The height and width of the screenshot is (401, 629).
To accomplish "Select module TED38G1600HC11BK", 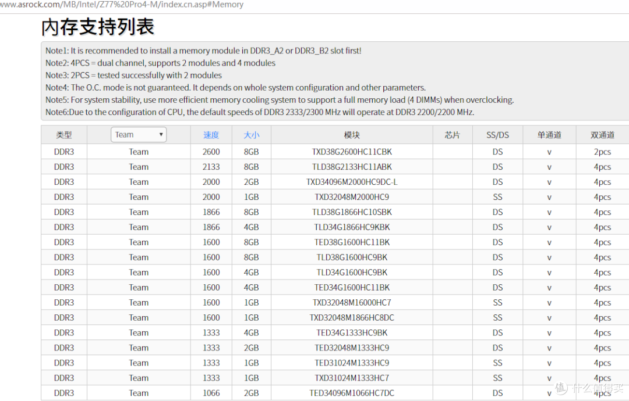I will click(352, 242).
